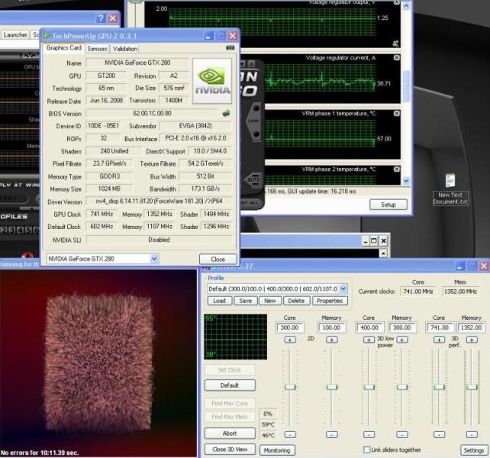Close the VRM phase 1 temperature graph
Screen dimensions: 490x458
(396, 114)
